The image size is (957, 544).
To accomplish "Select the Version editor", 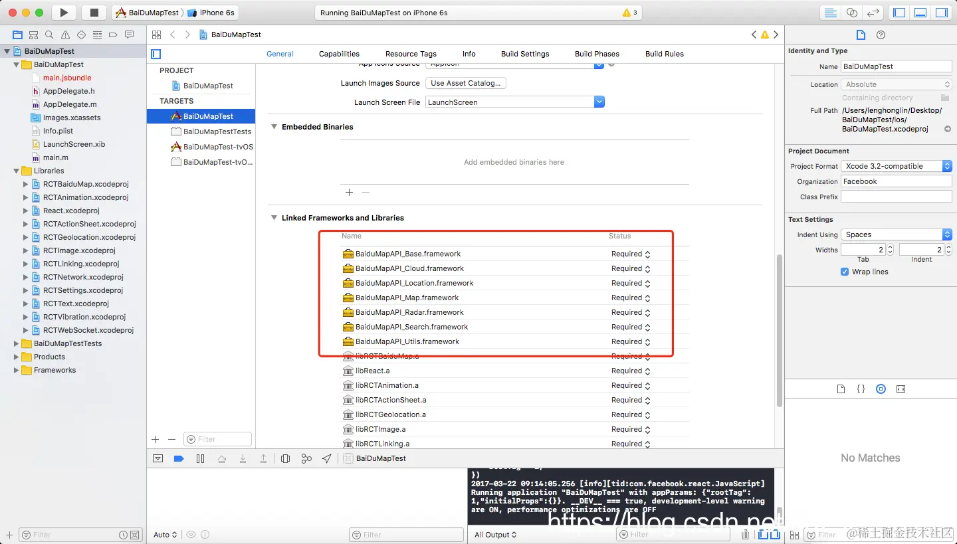I will pyautogui.click(x=873, y=13).
